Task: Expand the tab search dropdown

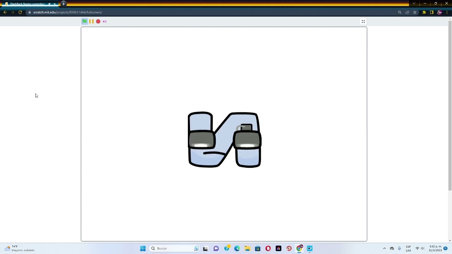Action: point(414,4)
